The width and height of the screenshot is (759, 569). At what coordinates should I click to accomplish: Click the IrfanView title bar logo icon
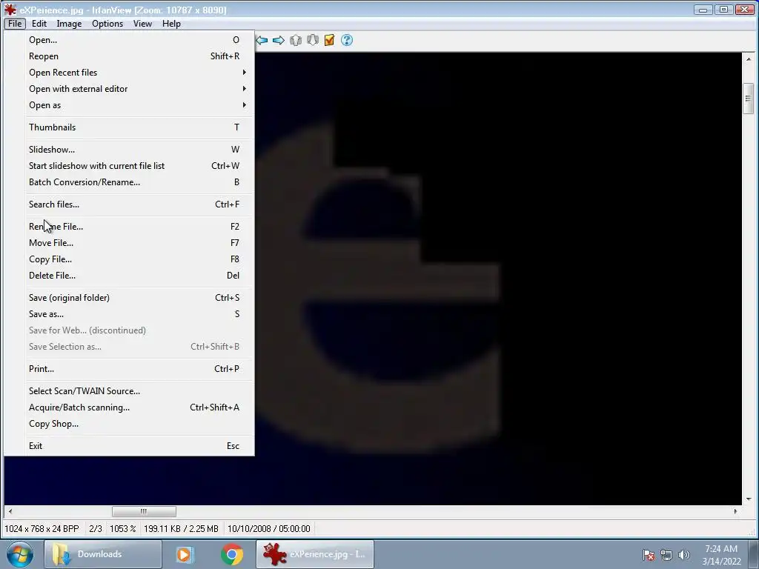click(10, 10)
